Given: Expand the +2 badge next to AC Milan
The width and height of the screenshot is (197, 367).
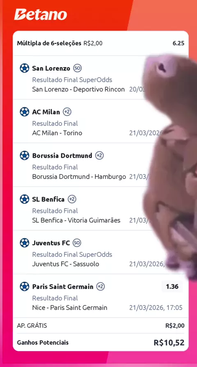Looking at the screenshot, I should tap(67, 112).
